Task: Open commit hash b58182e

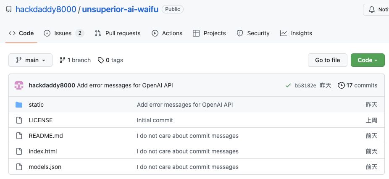Action: [305, 85]
